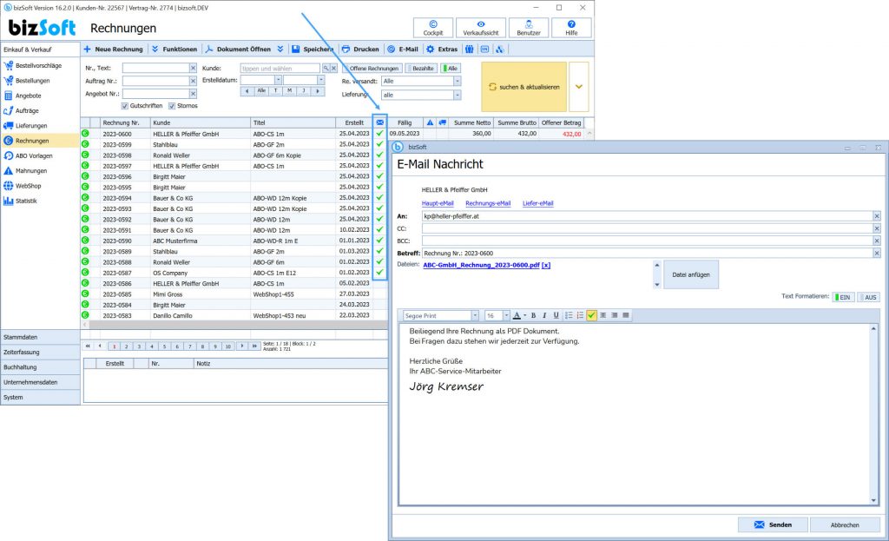This screenshot has height=541, width=889.
Task: Turn text formatting EIN
Action: point(843,297)
